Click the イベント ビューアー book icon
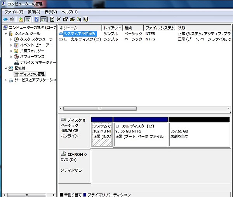The width and height of the screenshot is (233, 197). 16,45
